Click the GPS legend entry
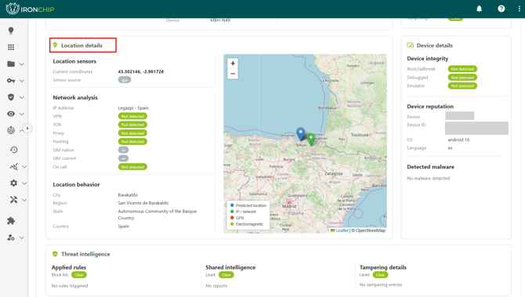 tap(237, 218)
